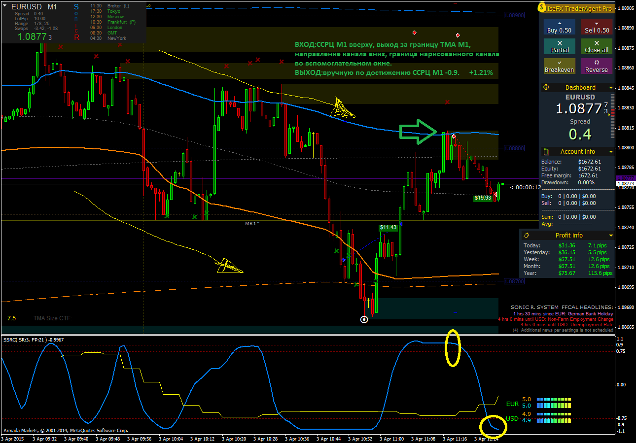Click the London session time row

pyautogui.click(x=106, y=28)
